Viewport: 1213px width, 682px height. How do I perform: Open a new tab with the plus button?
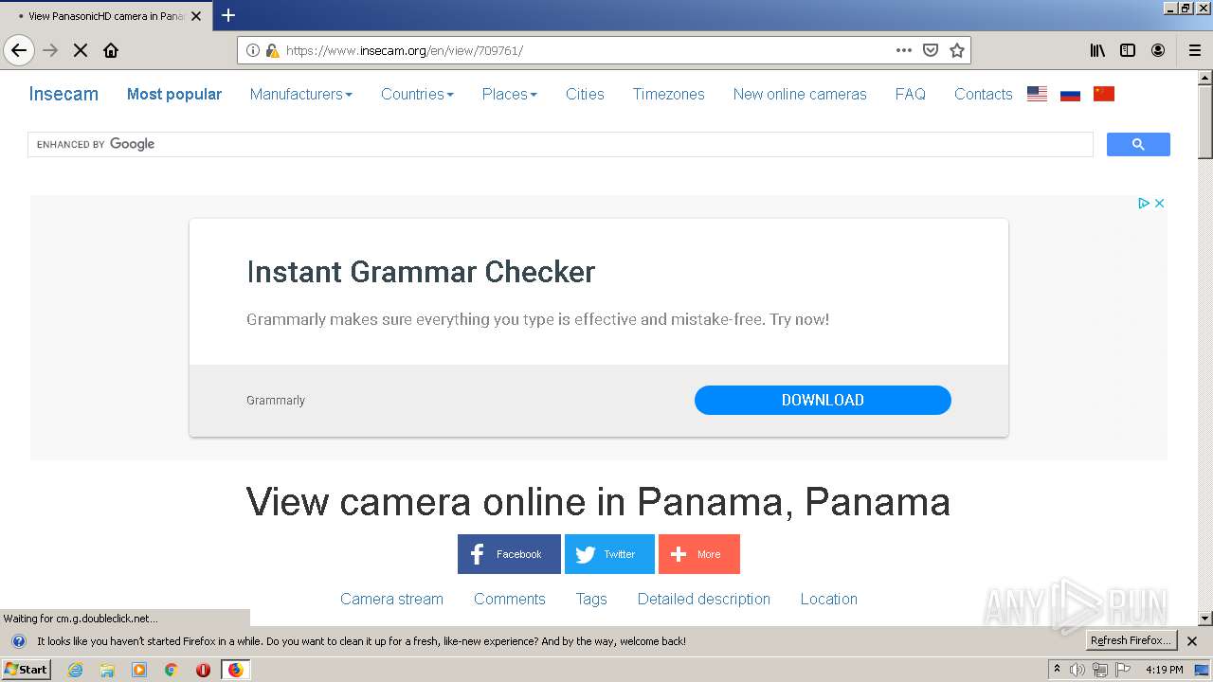point(228,15)
